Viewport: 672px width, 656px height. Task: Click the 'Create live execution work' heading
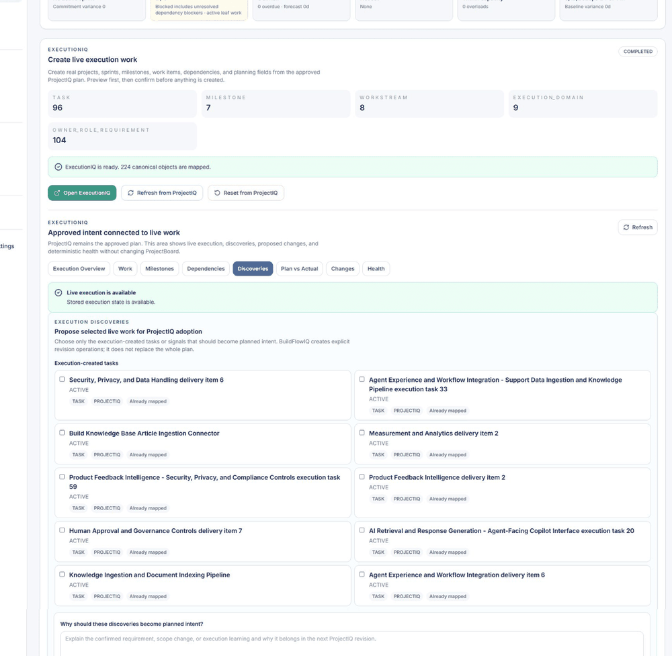pyautogui.click(x=93, y=60)
